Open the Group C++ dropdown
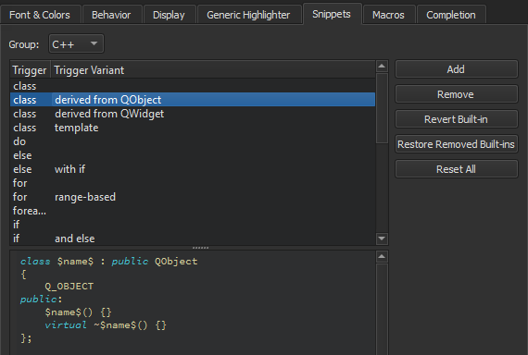Viewport: 528px width, 355px height. (x=76, y=44)
